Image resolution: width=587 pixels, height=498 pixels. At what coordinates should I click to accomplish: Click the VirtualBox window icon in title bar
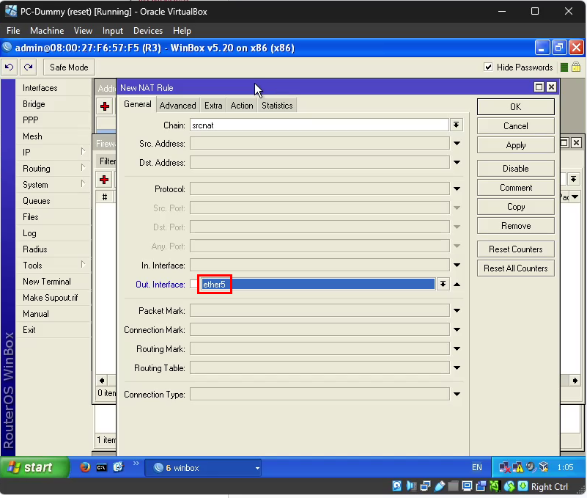click(10, 11)
